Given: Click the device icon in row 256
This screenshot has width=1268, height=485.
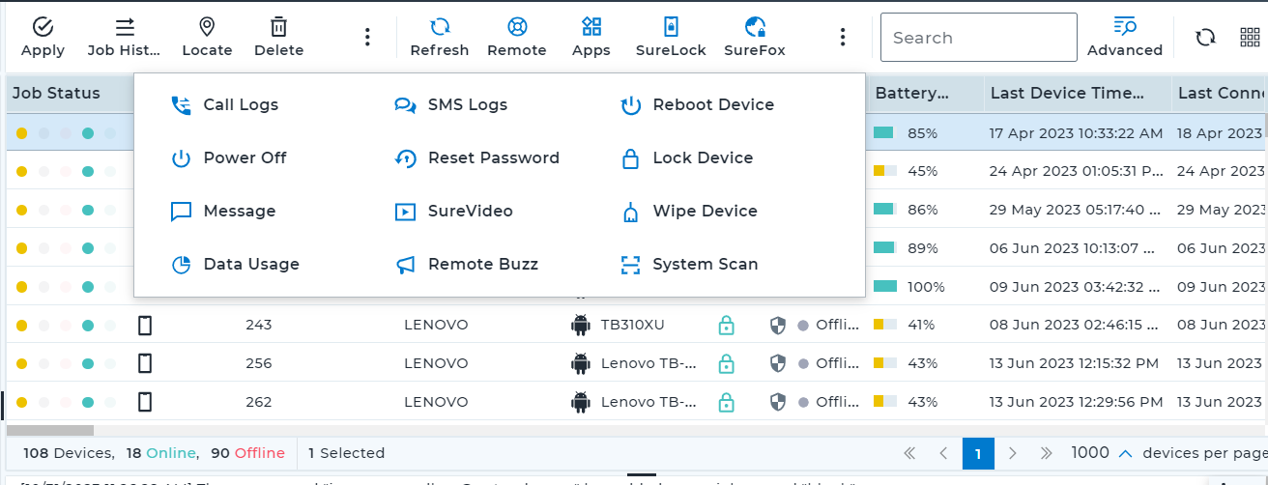Looking at the screenshot, I should pos(145,363).
